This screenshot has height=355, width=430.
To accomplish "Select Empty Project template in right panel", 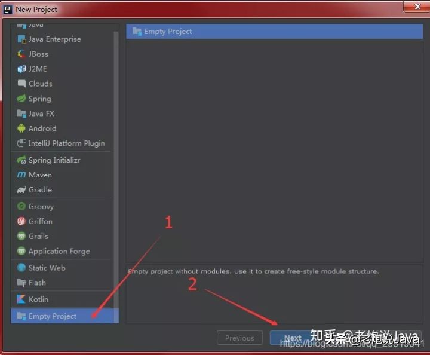I will click(x=274, y=31).
